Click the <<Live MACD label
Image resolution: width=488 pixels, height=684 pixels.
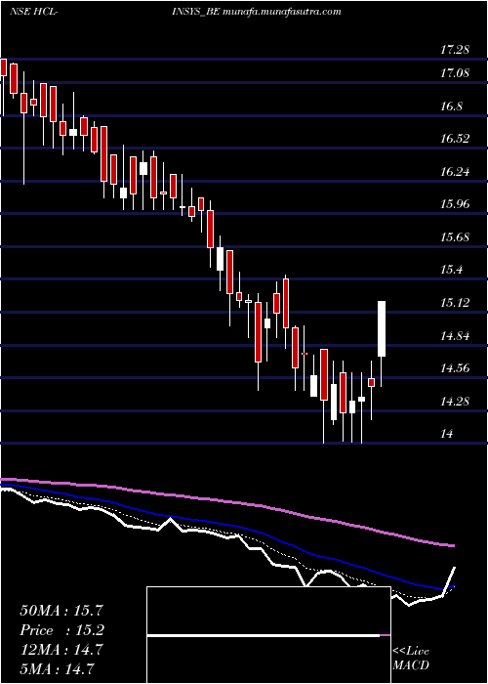pos(411,658)
